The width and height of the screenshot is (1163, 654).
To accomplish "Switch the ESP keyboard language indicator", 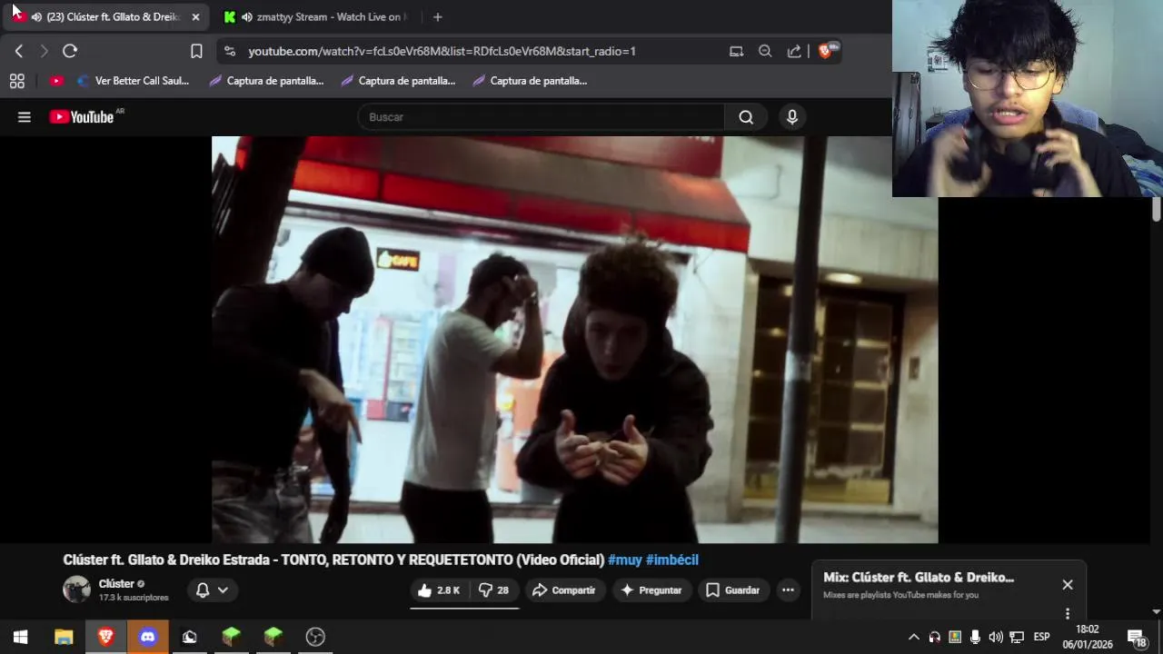I will click(x=1042, y=637).
